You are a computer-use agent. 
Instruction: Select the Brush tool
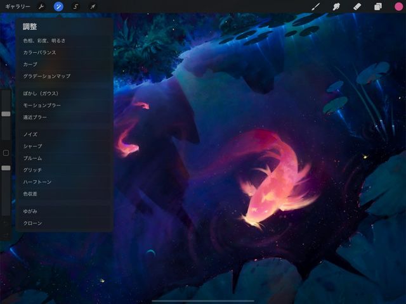pyautogui.click(x=316, y=6)
